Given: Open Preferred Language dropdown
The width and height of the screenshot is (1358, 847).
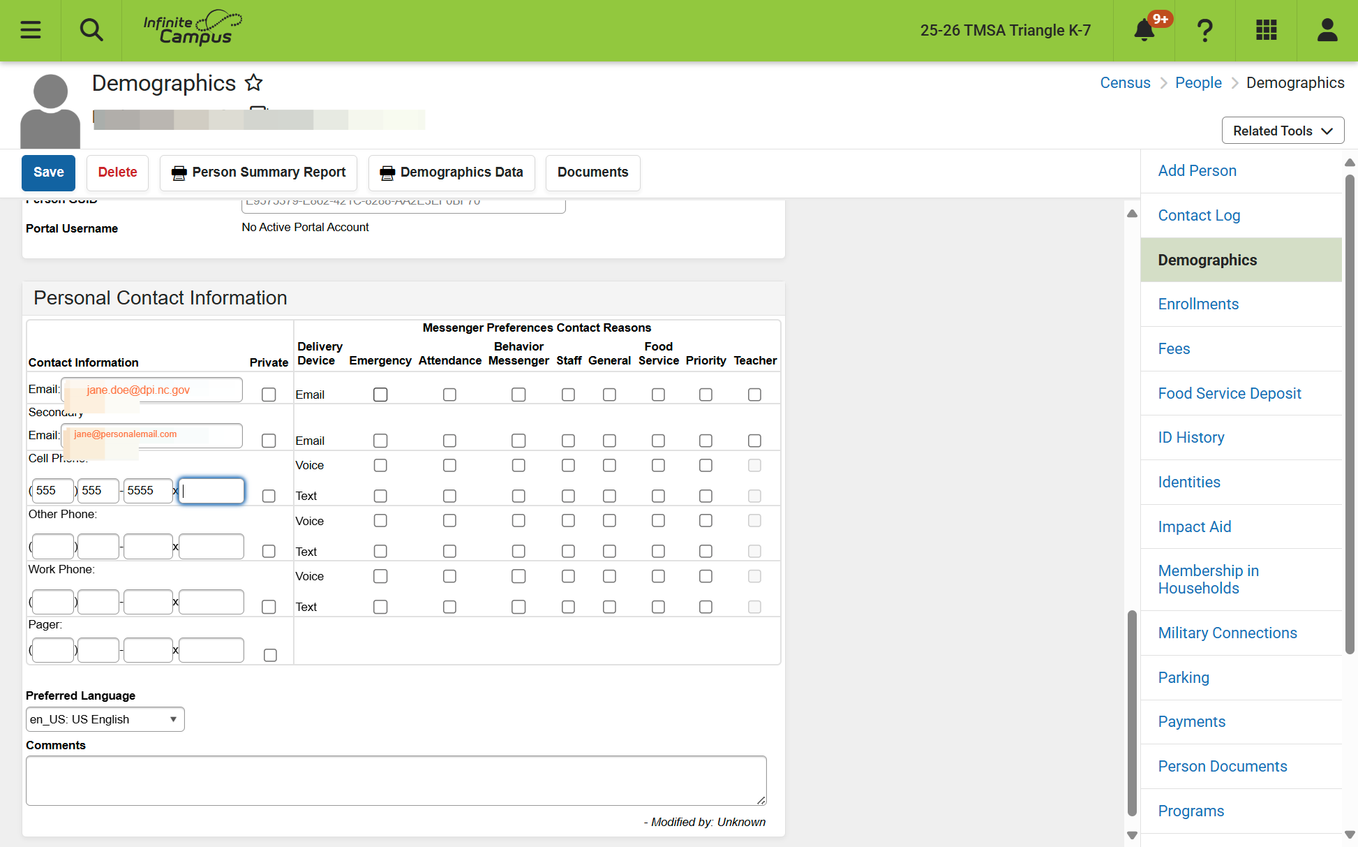Looking at the screenshot, I should [x=105, y=719].
